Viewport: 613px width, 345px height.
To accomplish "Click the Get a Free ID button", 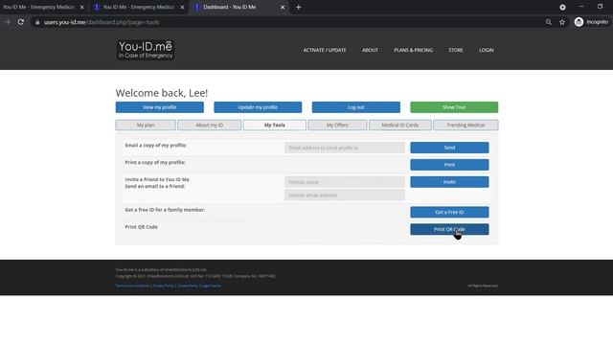I will coord(449,212).
